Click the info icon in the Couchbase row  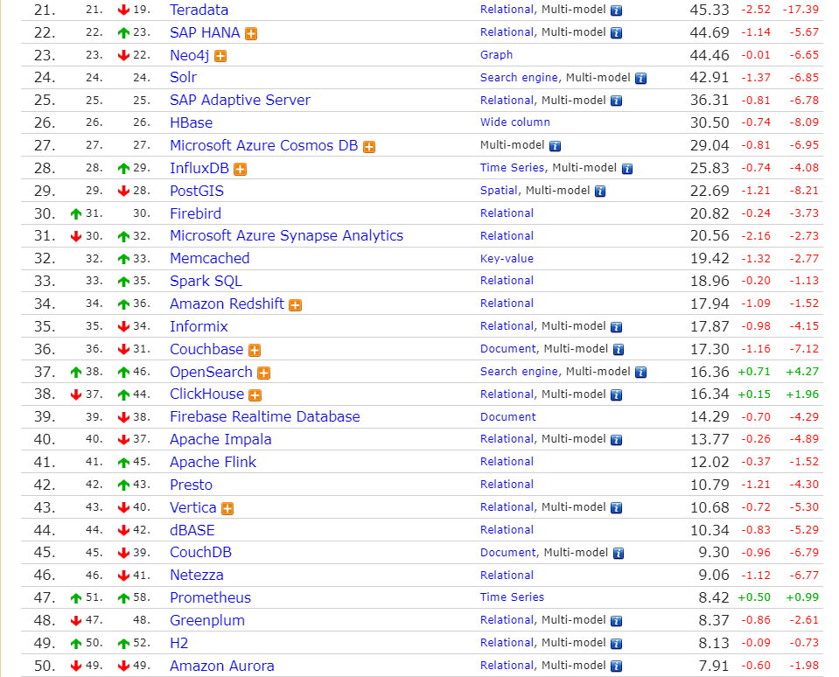point(619,349)
